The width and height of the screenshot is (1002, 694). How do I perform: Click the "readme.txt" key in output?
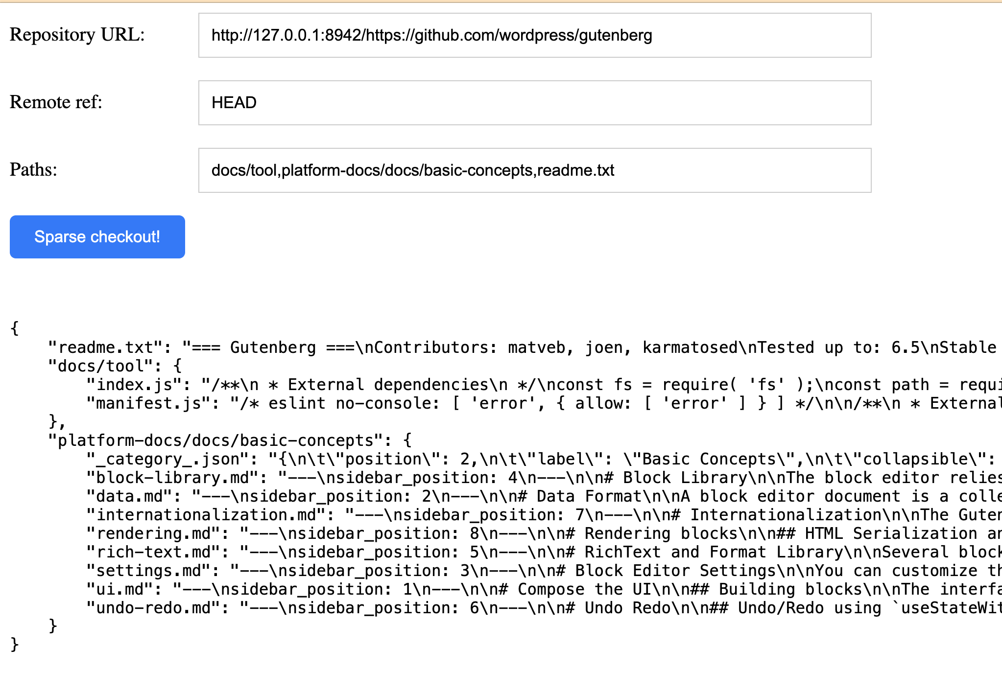tap(105, 347)
